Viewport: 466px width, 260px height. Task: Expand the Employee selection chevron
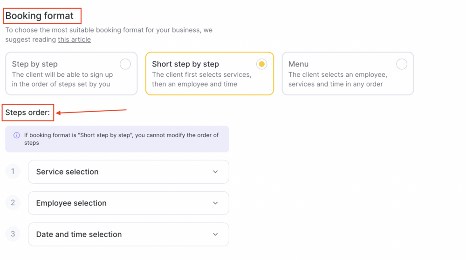click(x=215, y=203)
